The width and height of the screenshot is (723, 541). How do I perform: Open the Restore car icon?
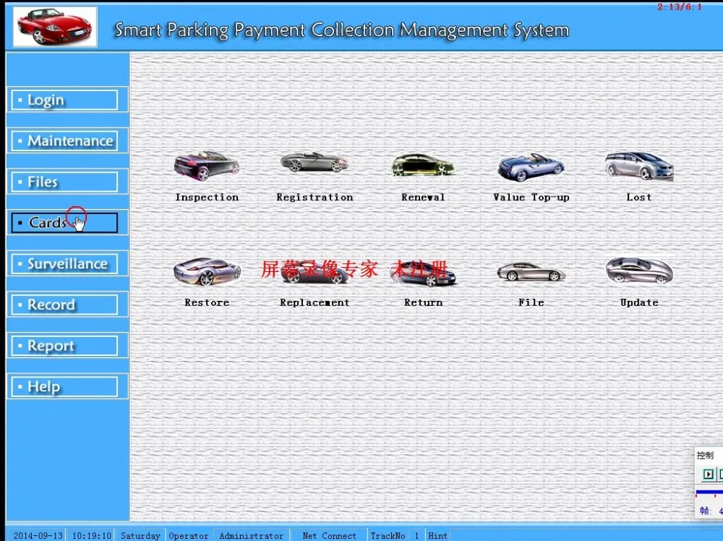pos(207,272)
